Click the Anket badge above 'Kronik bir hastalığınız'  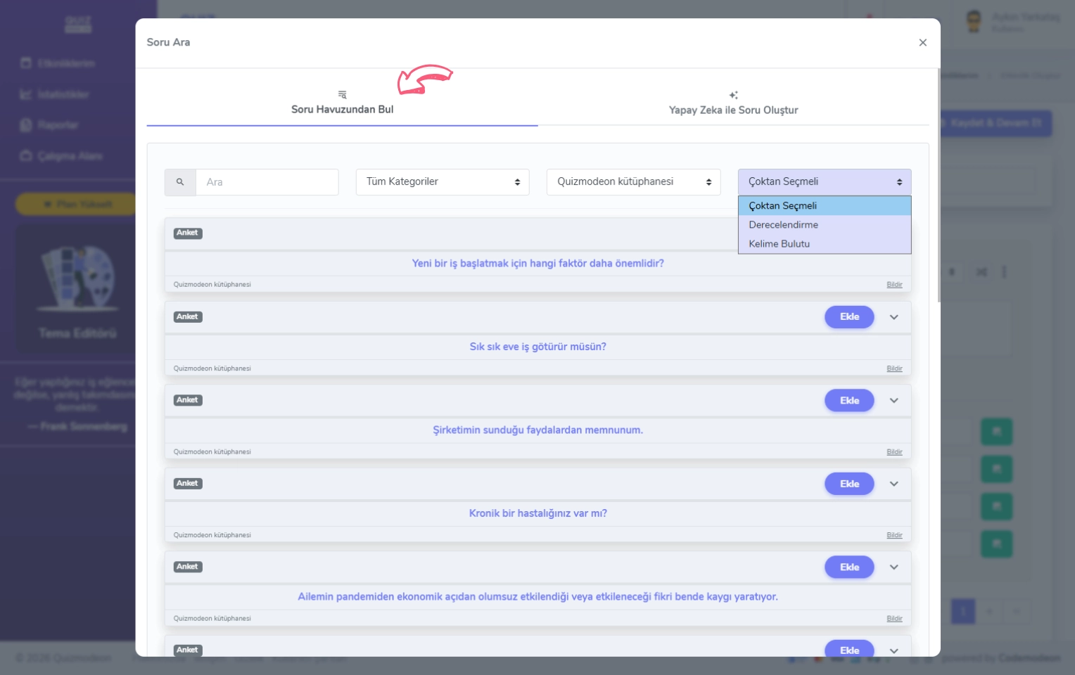click(x=188, y=484)
